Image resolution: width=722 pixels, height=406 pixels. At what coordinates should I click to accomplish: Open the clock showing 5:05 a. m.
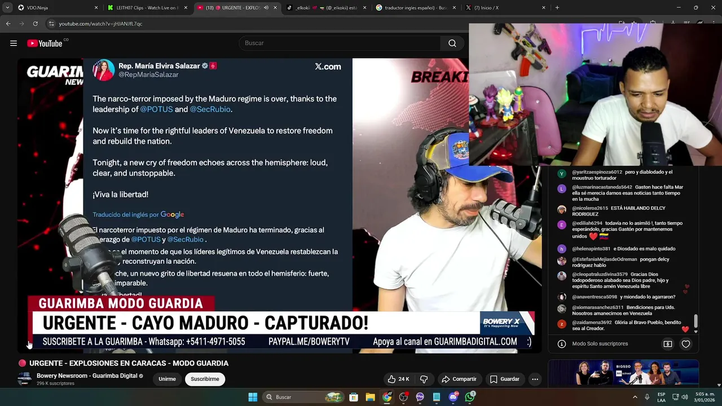(705, 397)
